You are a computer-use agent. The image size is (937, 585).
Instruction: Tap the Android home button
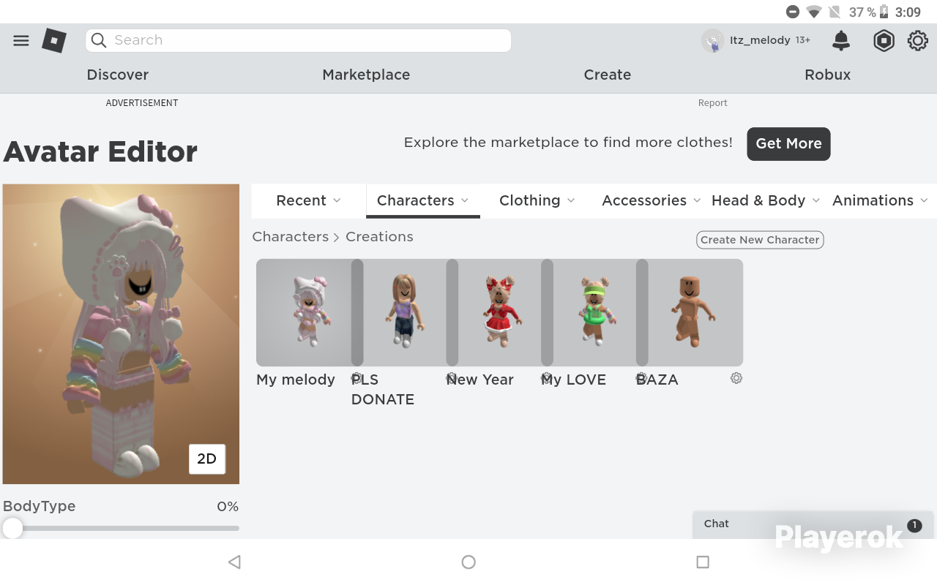[x=468, y=562]
